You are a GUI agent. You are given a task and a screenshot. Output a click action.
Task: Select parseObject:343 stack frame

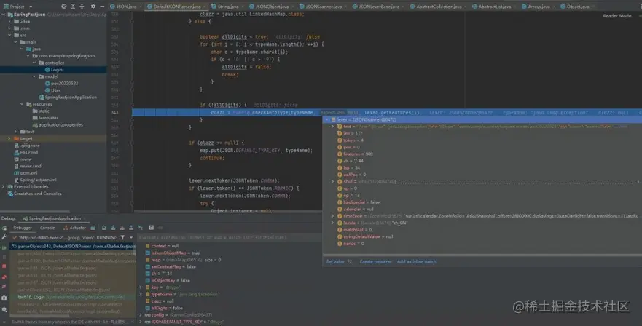(72, 246)
